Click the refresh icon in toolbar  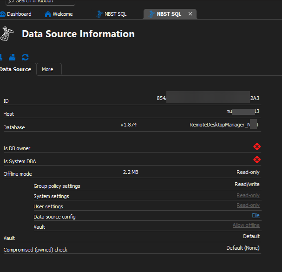pyautogui.click(x=25, y=57)
